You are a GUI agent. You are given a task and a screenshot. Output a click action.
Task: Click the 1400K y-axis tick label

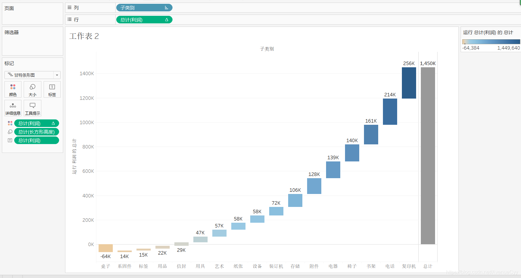[x=87, y=73]
